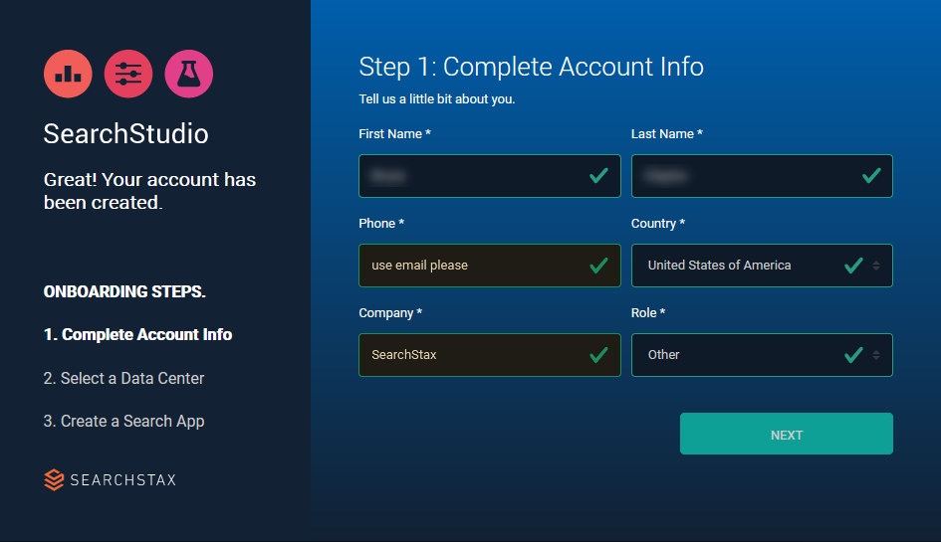This screenshot has width=941, height=542.
Task: Click the Phone field green checkmark
Action: tap(598, 265)
